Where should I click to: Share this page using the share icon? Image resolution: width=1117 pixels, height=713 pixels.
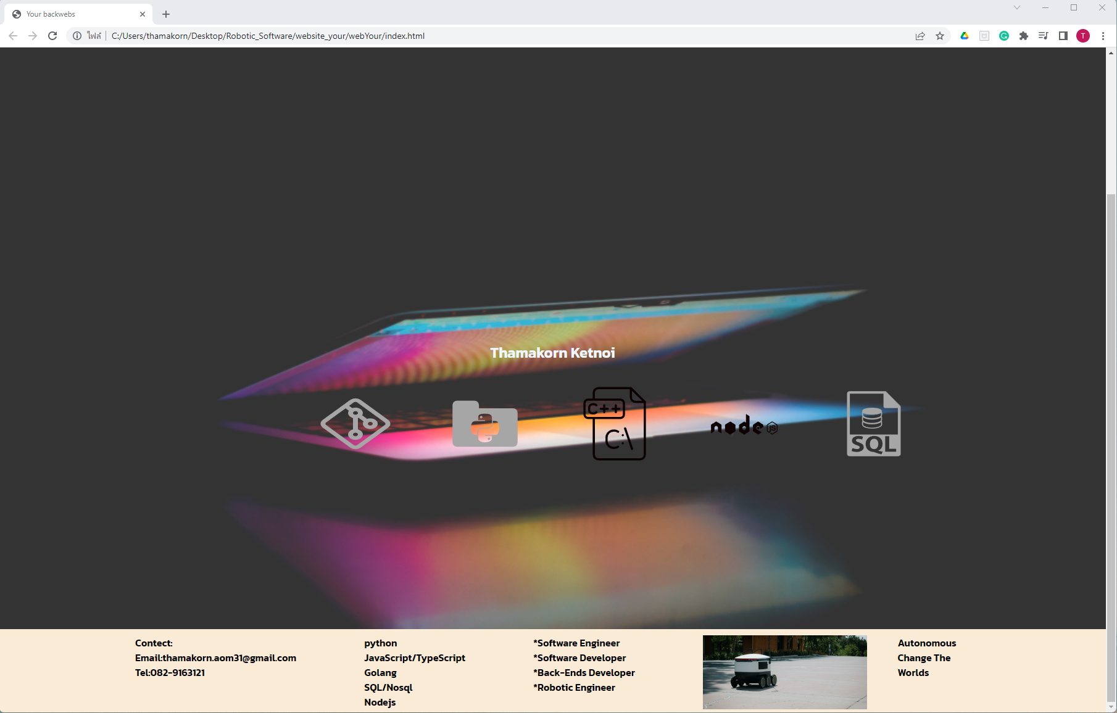(920, 36)
